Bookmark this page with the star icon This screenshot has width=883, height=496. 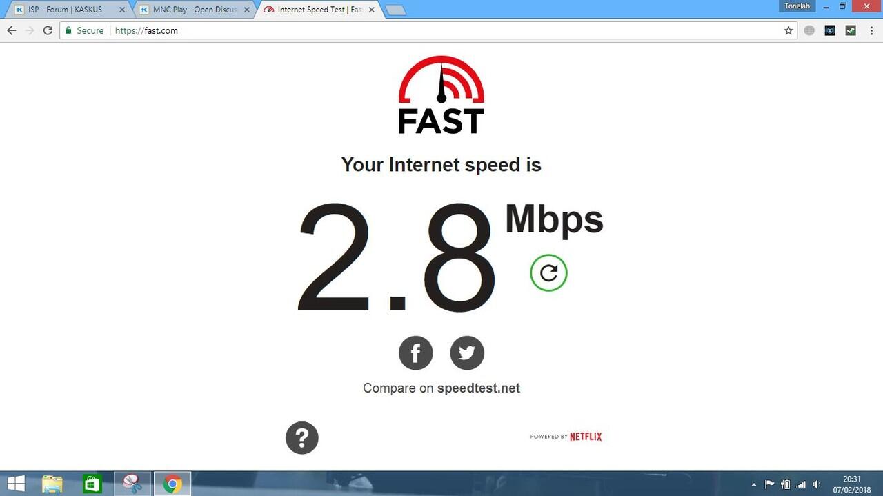point(788,30)
